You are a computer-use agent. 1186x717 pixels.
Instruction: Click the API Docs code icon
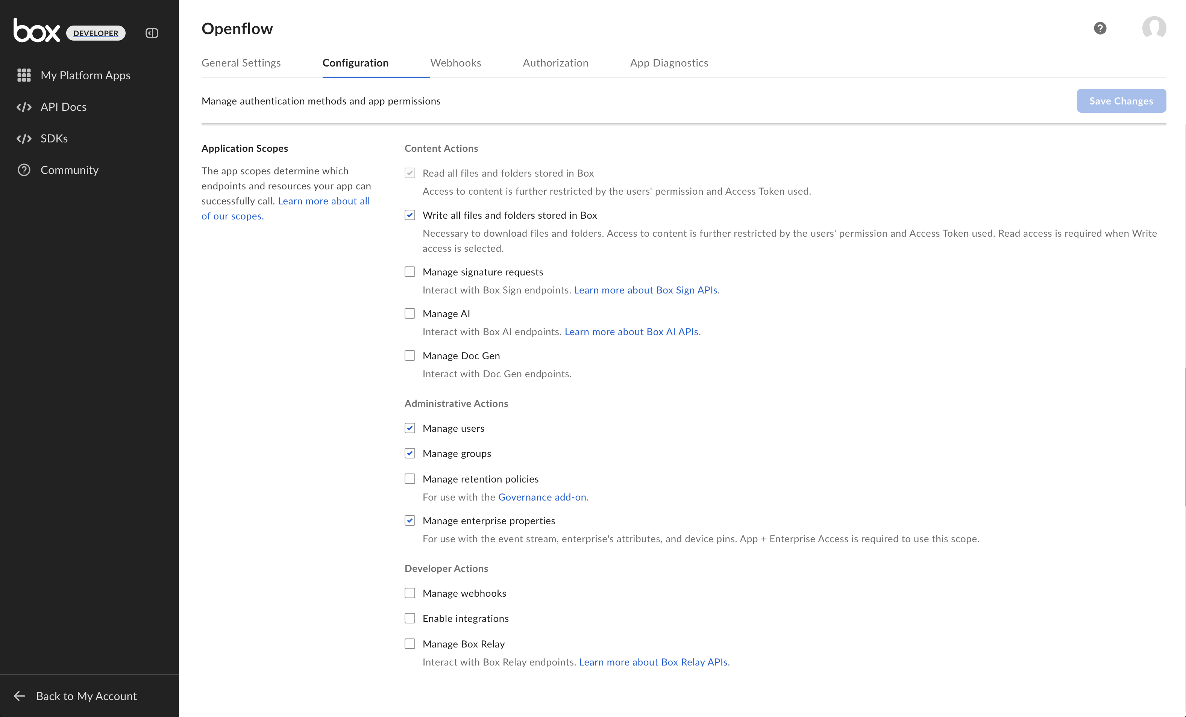24,107
